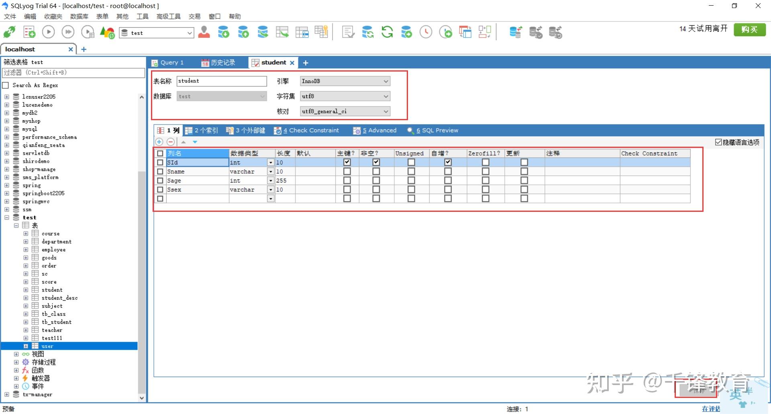
Task: Open the 引擎 InnoDB dropdown
Action: (x=345, y=81)
